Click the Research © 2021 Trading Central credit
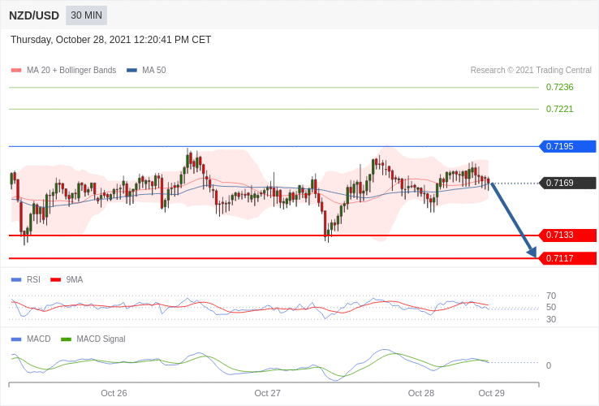Screen dimensions: 599x406 531,71
